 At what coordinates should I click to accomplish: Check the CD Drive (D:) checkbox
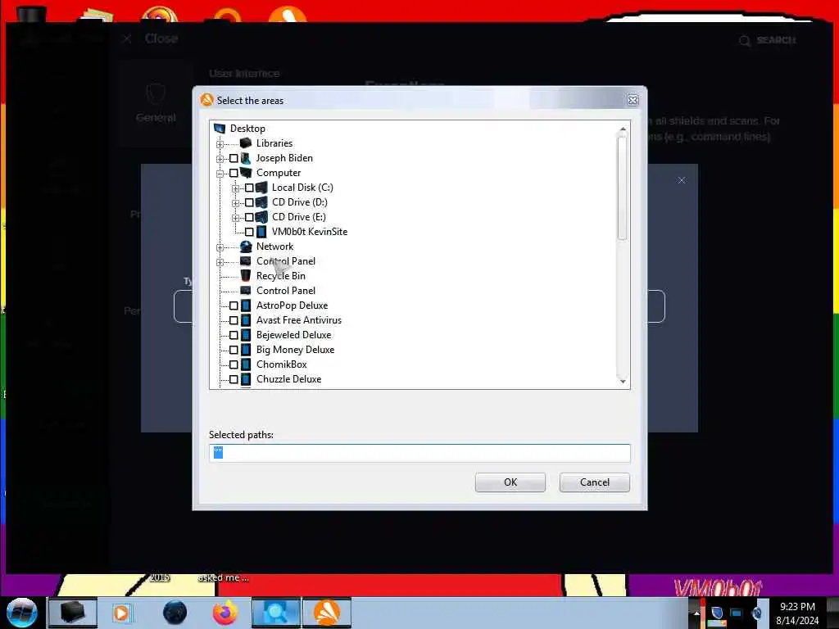pyautogui.click(x=249, y=203)
